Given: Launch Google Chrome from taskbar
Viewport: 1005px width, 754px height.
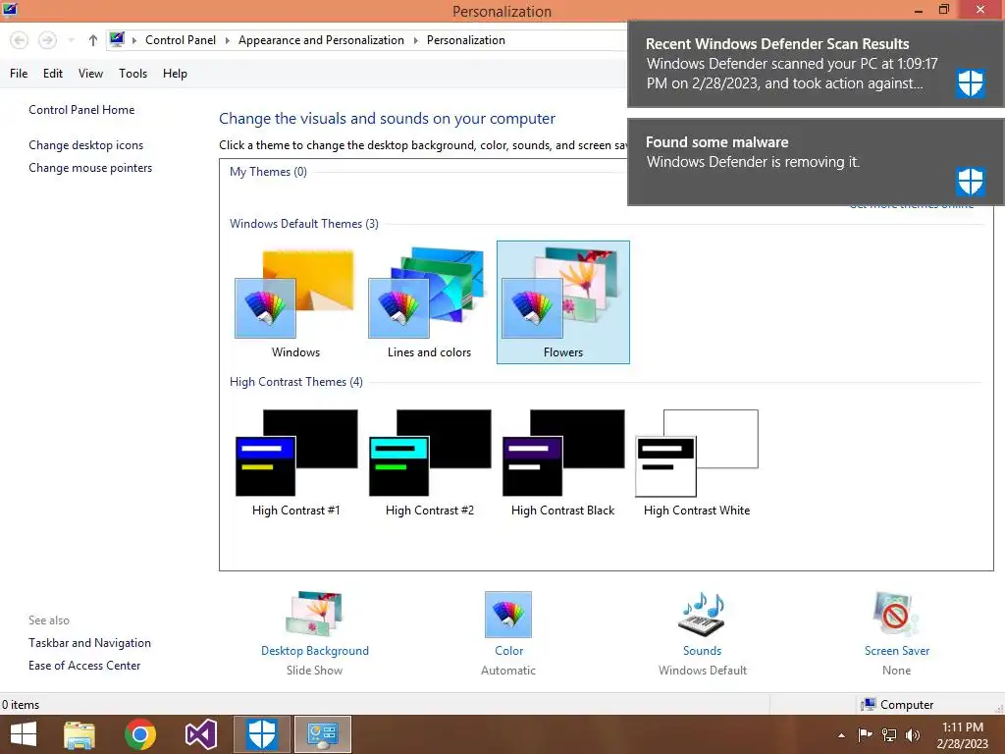Looking at the screenshot, I should pyautogui.click(x=140, y=734).
